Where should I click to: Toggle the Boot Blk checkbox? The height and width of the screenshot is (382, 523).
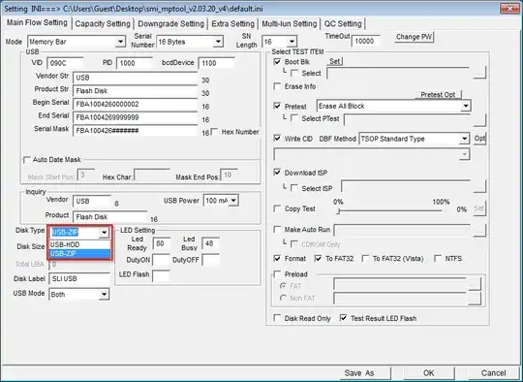277,62
